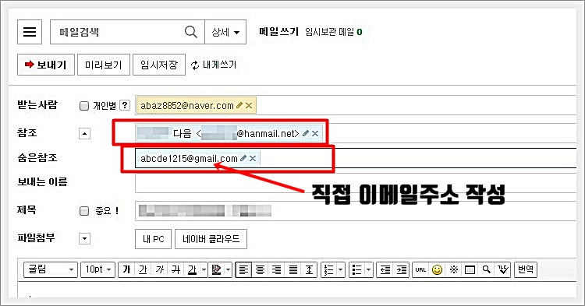Remove the hanmail.net CC address
This screenshot has height=306, width=585.
[315, 134]
